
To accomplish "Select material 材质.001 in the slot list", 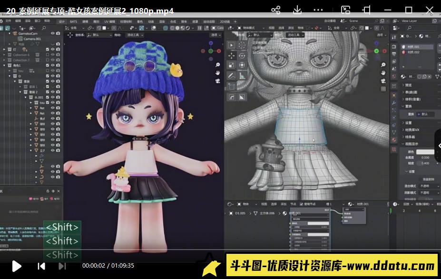I will [x=417, y=47].
